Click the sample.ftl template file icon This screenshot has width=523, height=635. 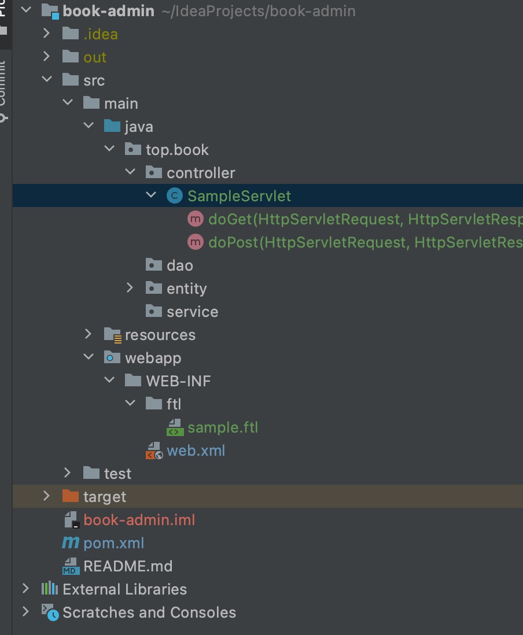(x=175, y=427)
